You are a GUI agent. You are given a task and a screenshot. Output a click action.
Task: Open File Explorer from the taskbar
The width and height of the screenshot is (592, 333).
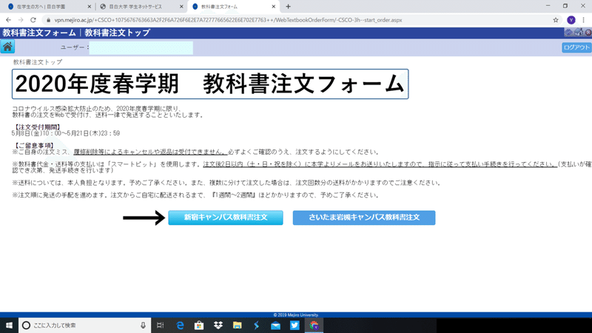[237, 325]
